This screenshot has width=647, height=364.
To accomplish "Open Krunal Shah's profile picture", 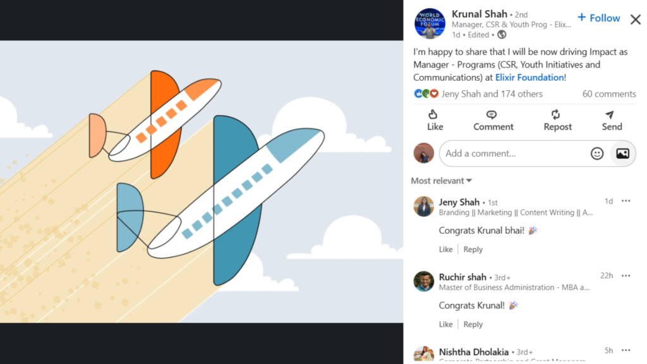I will coord(430,23).
